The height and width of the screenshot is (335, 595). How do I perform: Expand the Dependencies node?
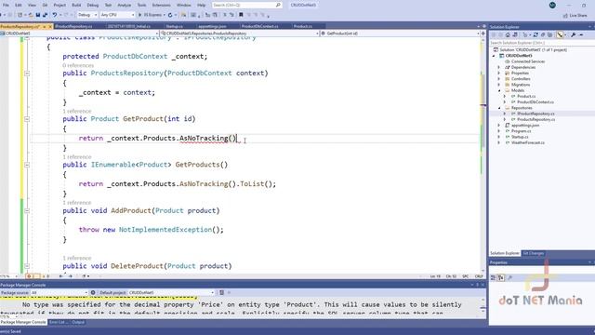pos(499,67)
